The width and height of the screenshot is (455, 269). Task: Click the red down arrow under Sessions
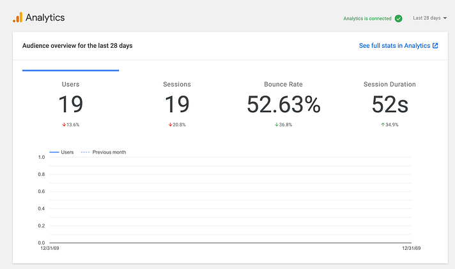171,124
